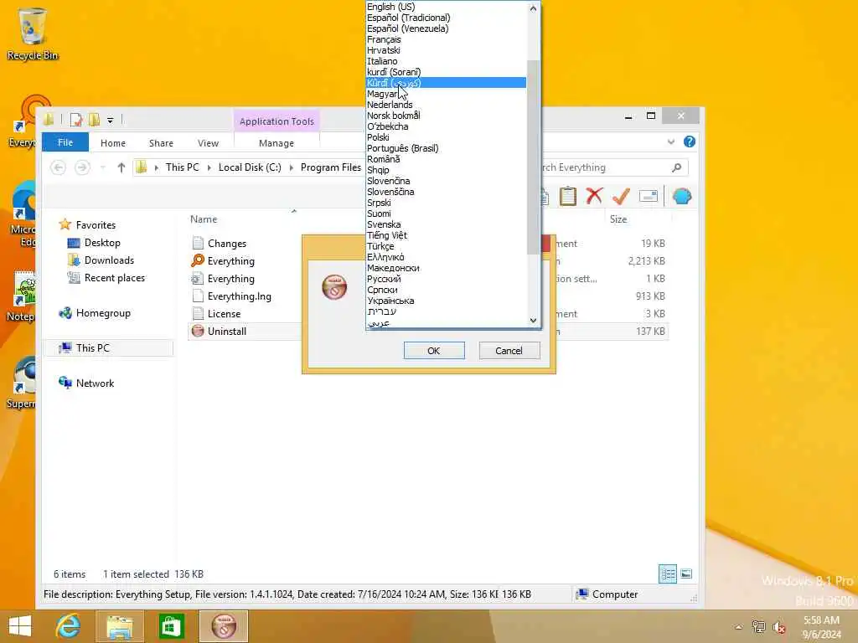The height and width of the screenshot is (643, 858).
Task: Switch to large icons view layout icon
Action: [x=686, y=574]
